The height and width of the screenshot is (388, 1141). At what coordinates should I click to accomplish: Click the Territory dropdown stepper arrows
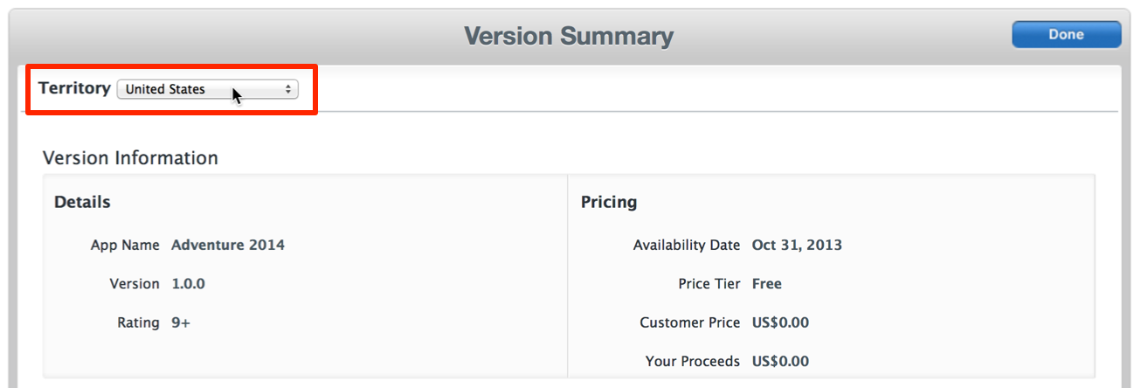tap(288, 89)
